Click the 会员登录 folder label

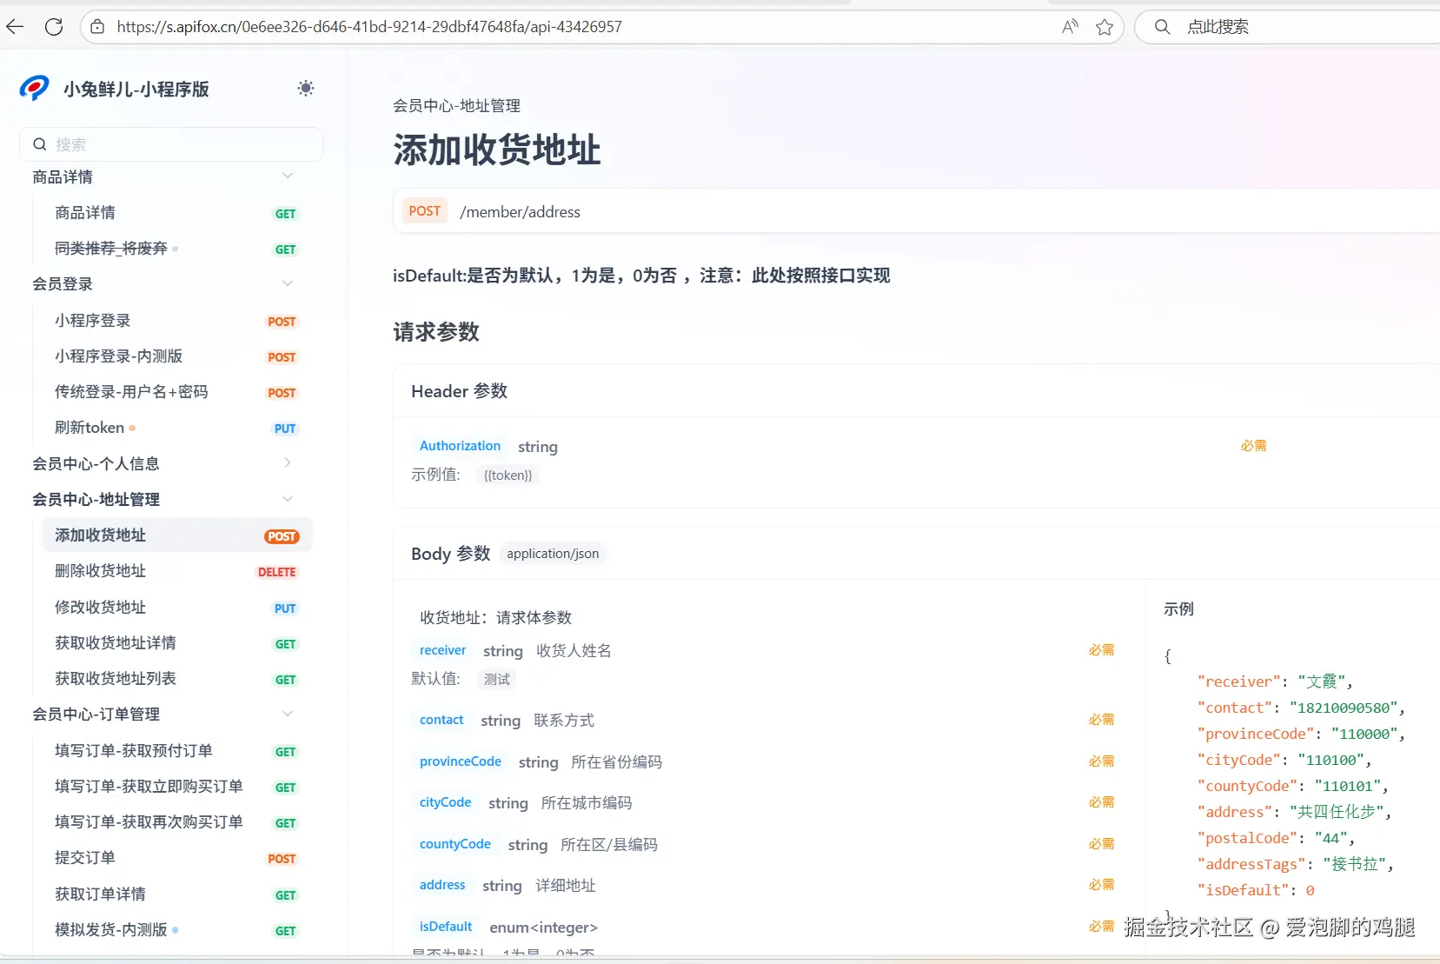click(63, 283)
